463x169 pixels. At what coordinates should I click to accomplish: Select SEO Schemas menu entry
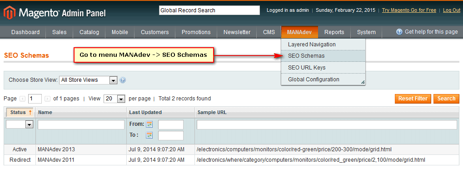coord(323,56)
